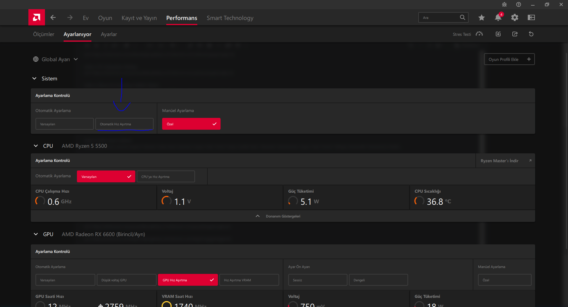Click Oyun Profili Ekle button
568x307 pixels.
[509, 59]
